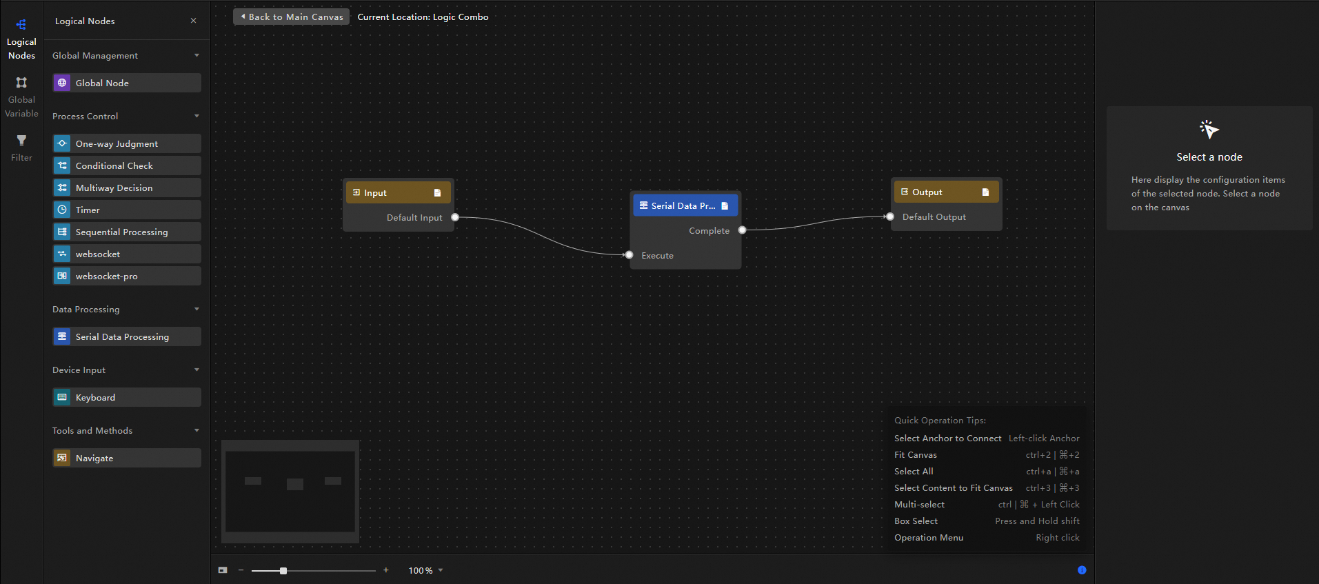The width and height of the screenshot is (1319, 584).
Task: Select the Global Node label
Action: pyautogui.click(x=102, y=83)
